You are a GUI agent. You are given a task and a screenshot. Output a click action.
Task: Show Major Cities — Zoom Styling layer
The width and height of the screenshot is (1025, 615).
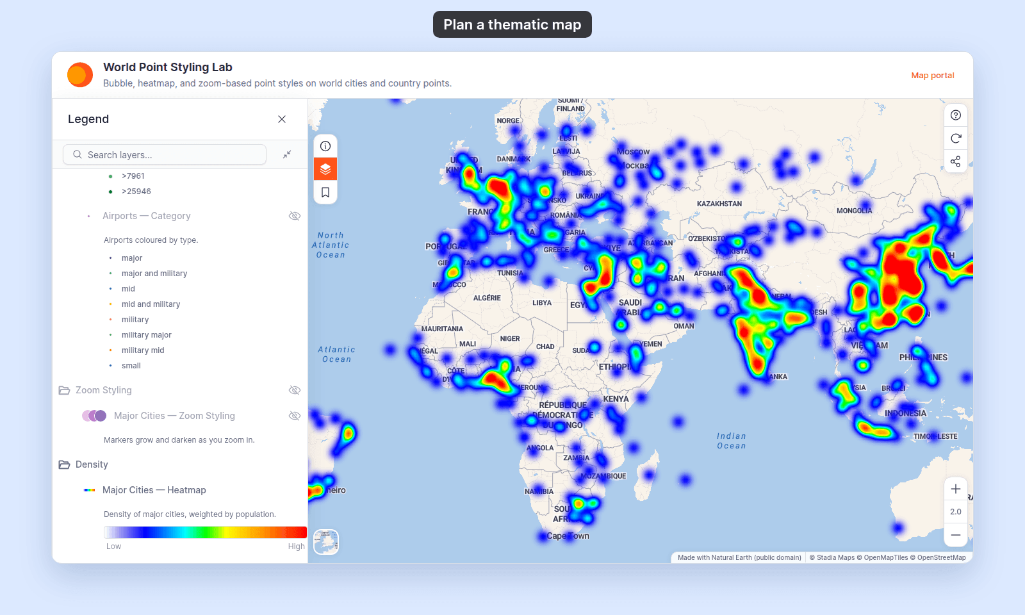[x=295, y=416]
